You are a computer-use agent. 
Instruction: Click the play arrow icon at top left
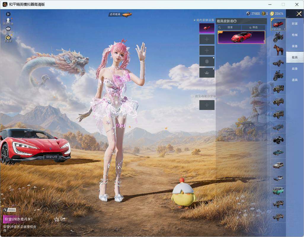click(x=8, y=14)
